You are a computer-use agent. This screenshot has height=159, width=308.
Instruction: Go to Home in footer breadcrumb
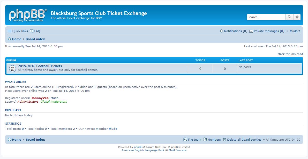(17, 140)
